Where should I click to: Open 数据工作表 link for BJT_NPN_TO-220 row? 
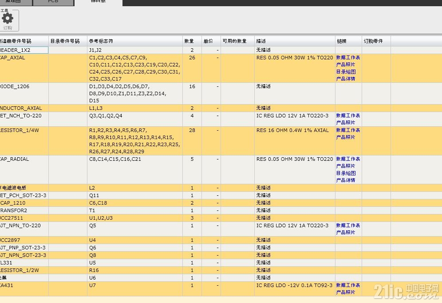coord(348,225)
